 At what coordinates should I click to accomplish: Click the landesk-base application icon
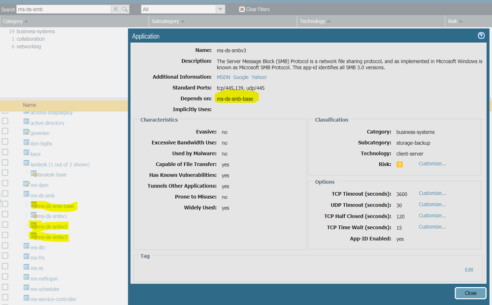(x=34, y=174)
